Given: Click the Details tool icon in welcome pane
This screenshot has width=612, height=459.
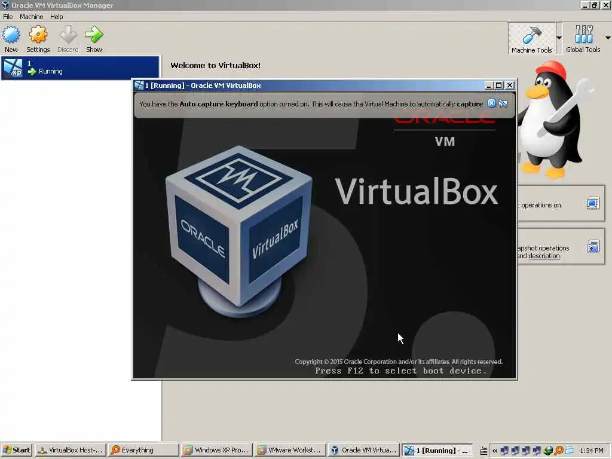Looking at the screenshot, I should (x=593, y=203).
